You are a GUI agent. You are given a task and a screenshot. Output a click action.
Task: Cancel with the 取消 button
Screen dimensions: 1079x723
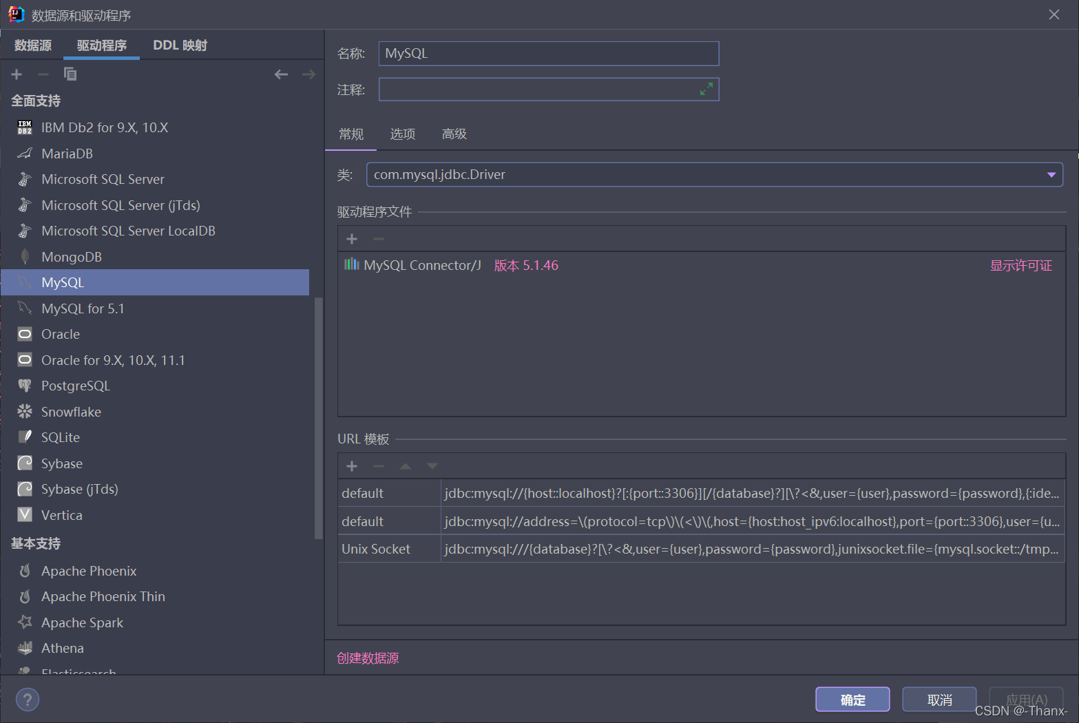pyautogui.click(x=939, y=700)
